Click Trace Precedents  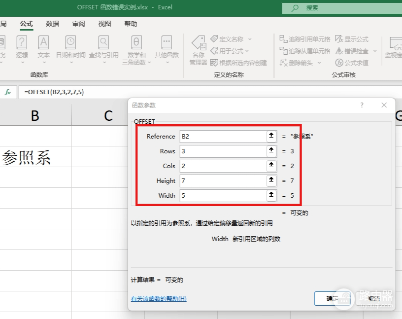coord(304,39)
